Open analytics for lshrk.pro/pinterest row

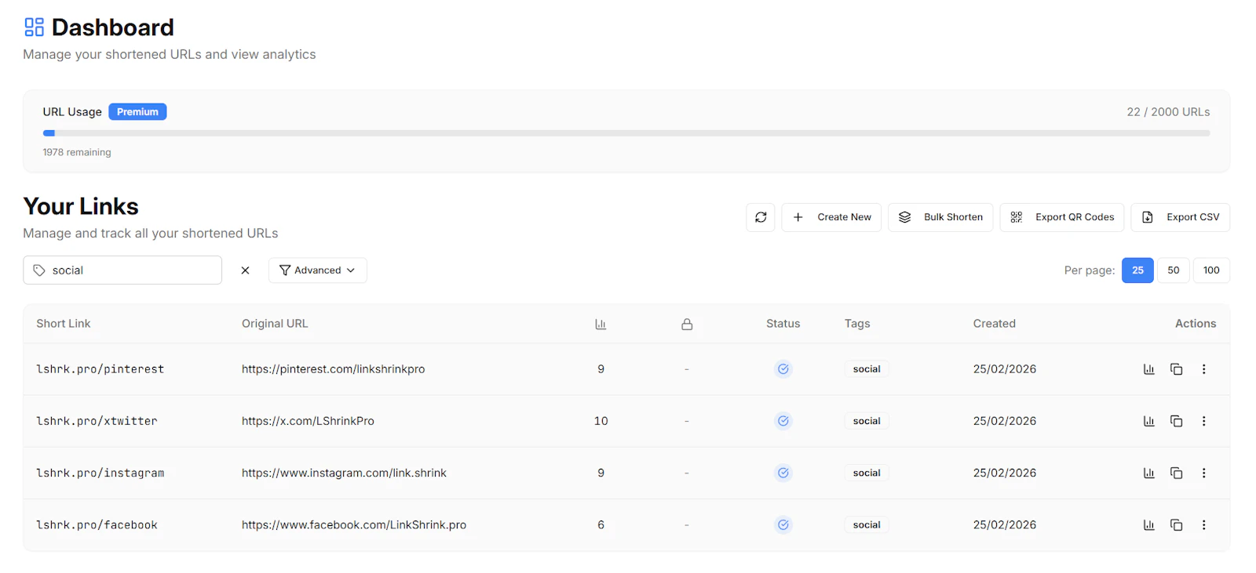coord(1148,369)
